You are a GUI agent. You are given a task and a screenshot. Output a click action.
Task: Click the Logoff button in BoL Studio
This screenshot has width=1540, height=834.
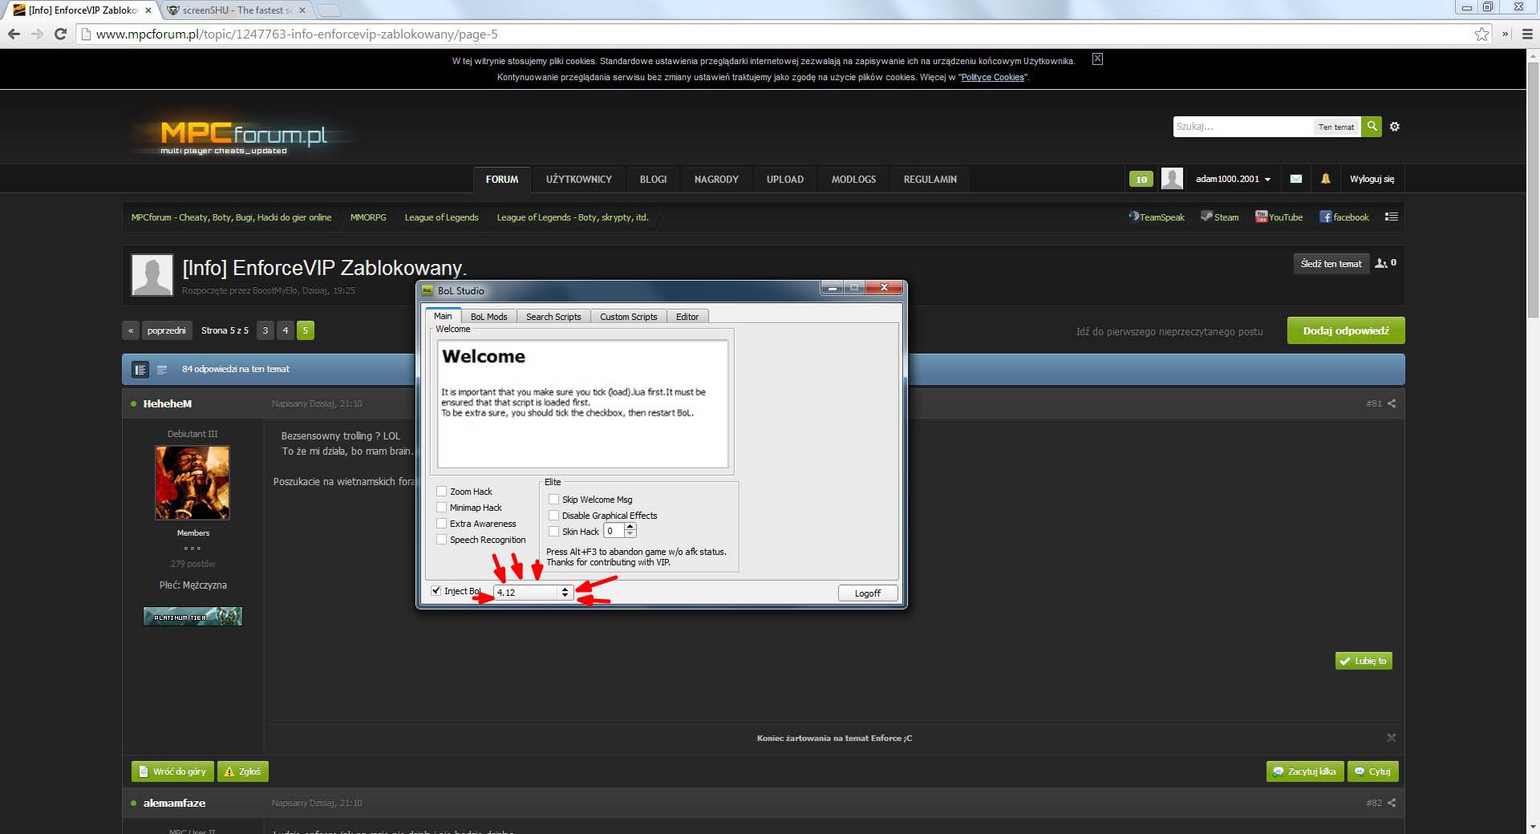click(868, 593)
